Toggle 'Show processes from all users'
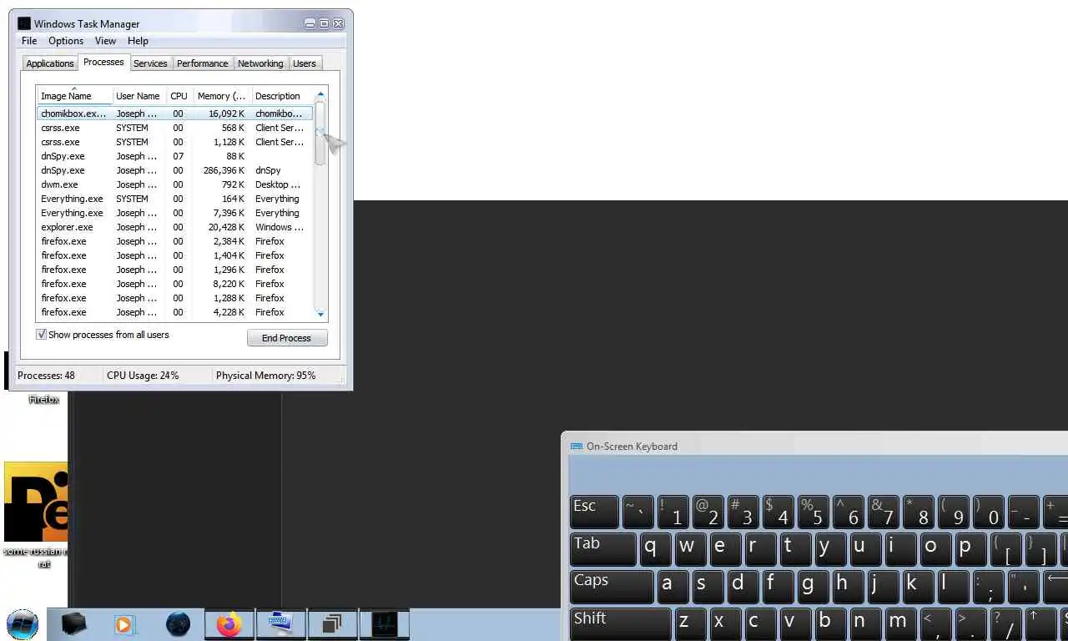1068x641 pixels. [x=103, y=335]
